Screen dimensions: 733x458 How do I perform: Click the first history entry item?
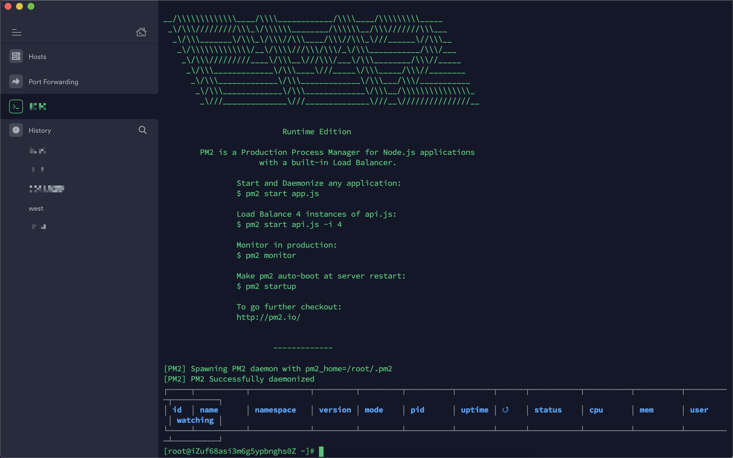(x=38, y=150)
